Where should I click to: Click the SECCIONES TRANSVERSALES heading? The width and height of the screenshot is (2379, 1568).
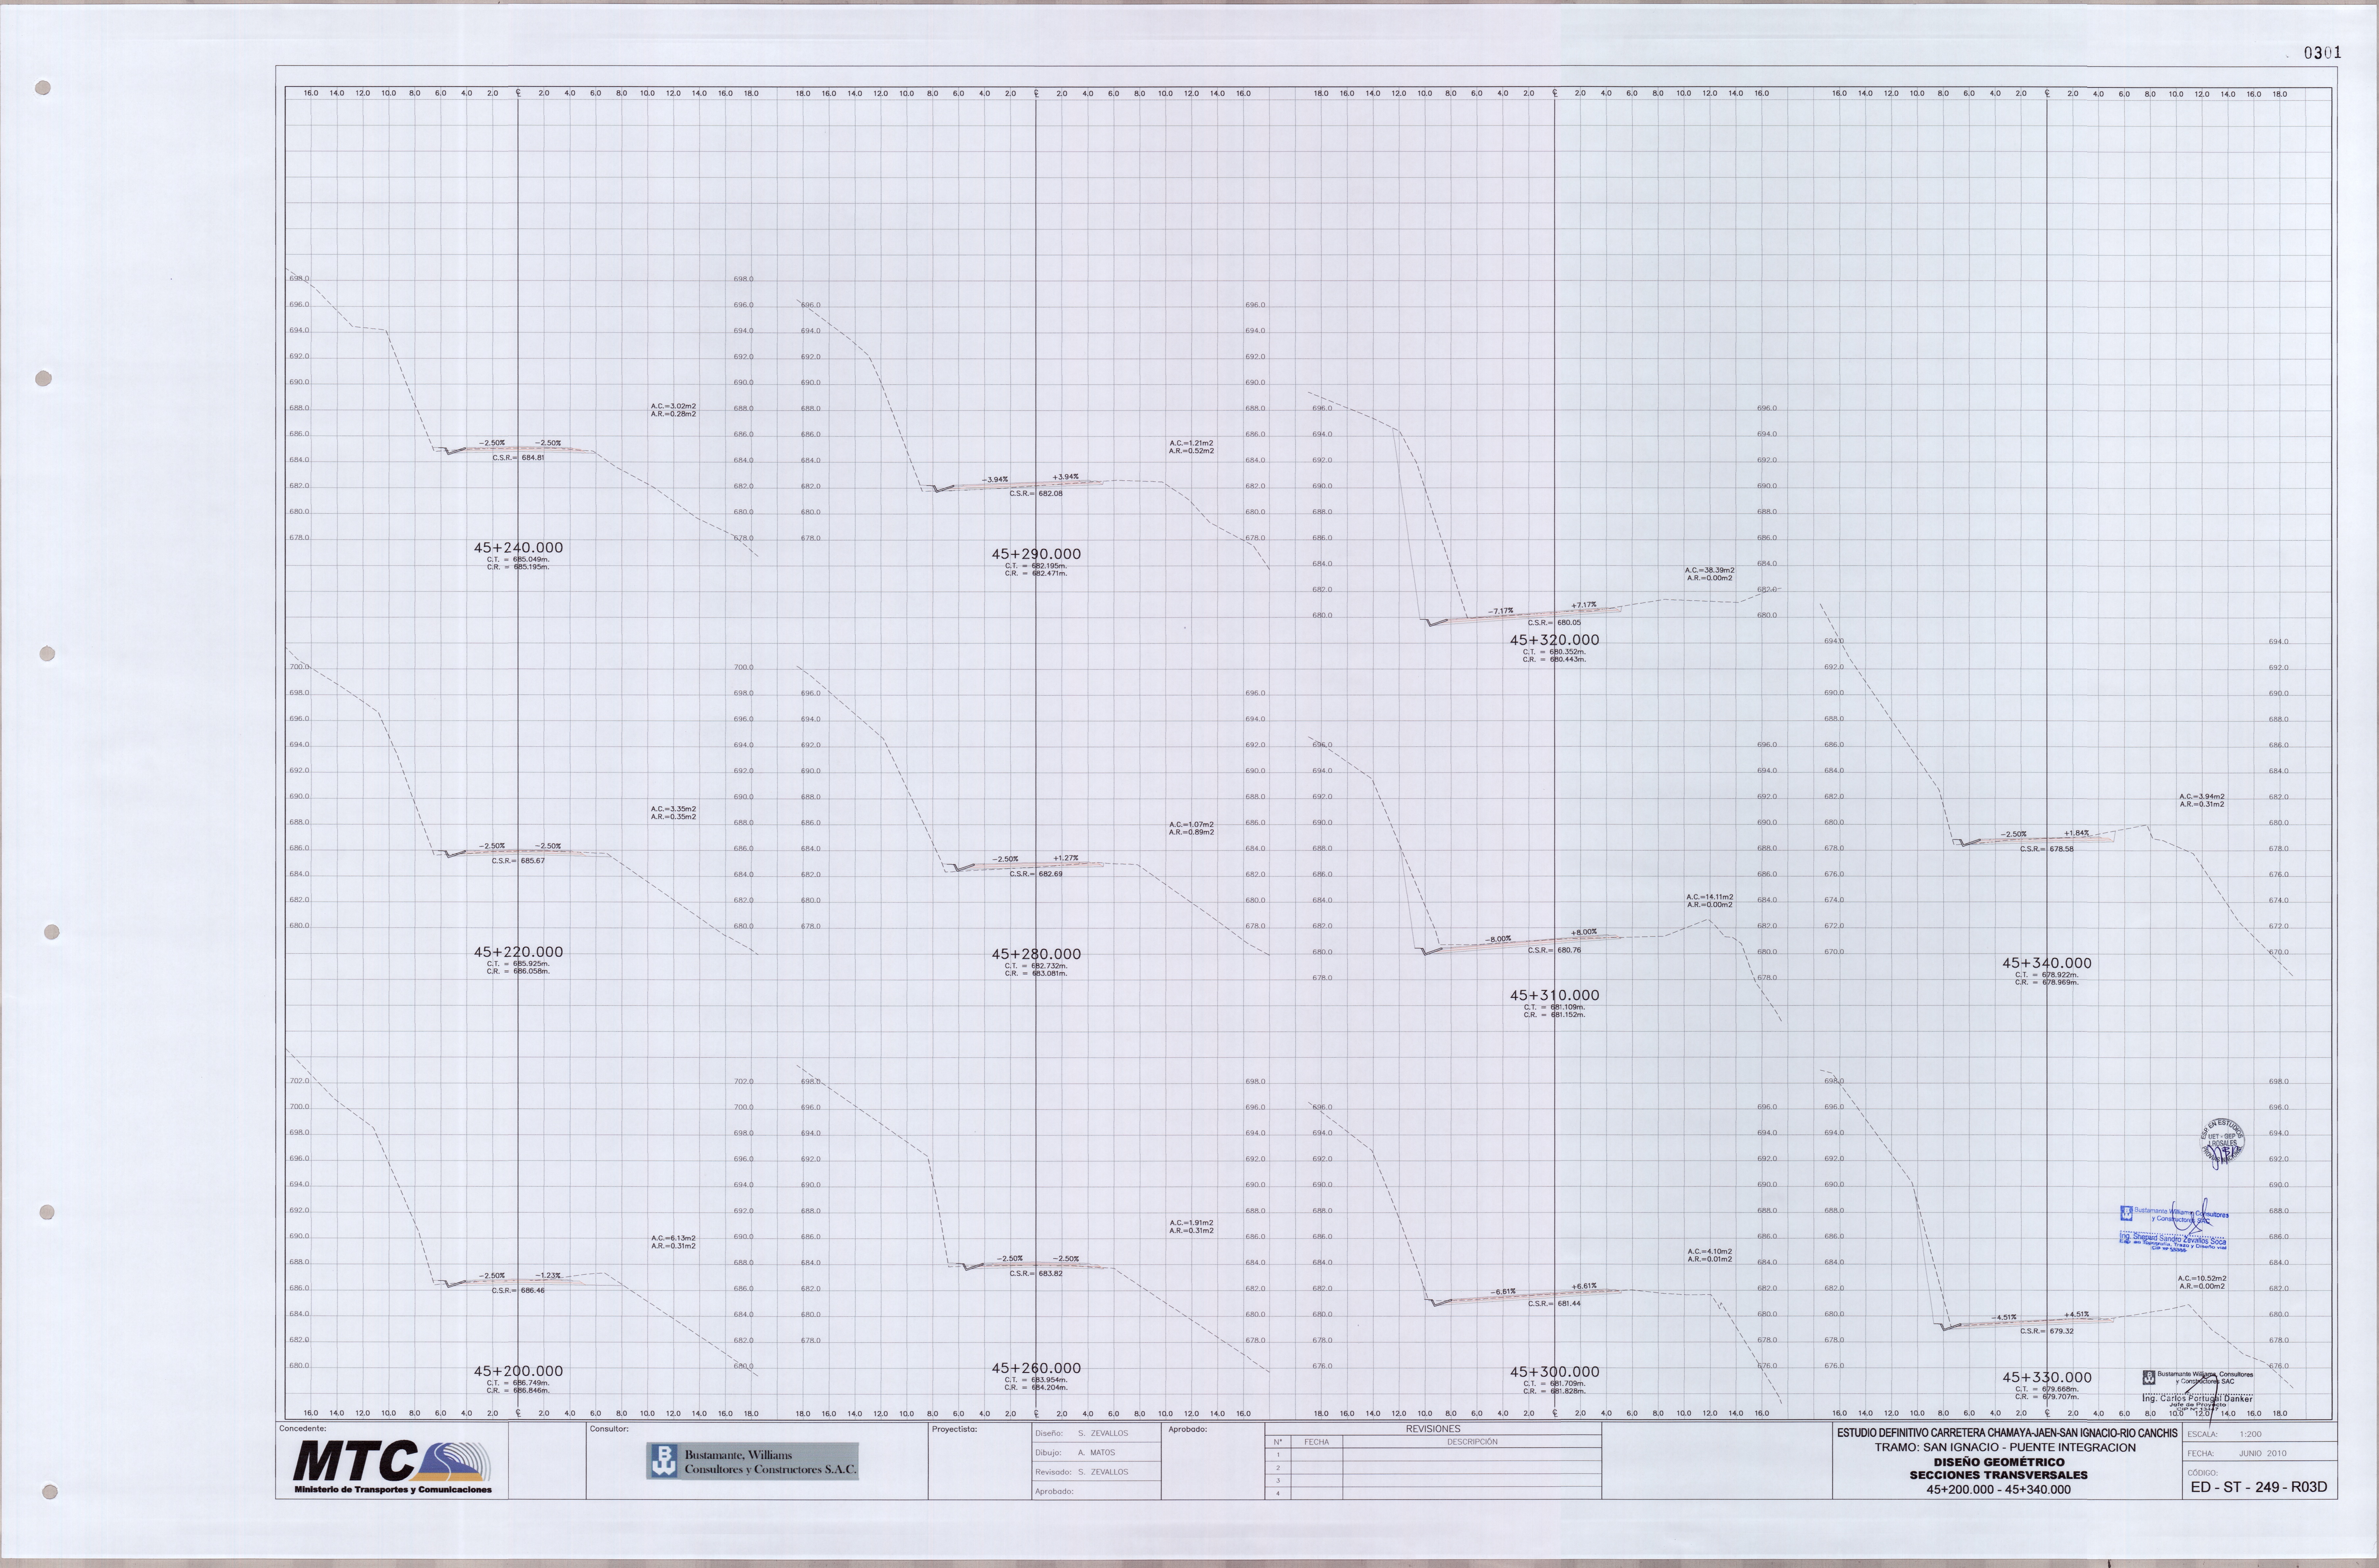click(1999, 1475)
